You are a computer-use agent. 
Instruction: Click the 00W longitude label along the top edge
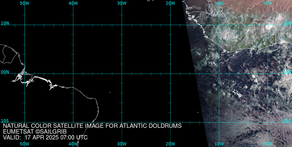point(268,3)
